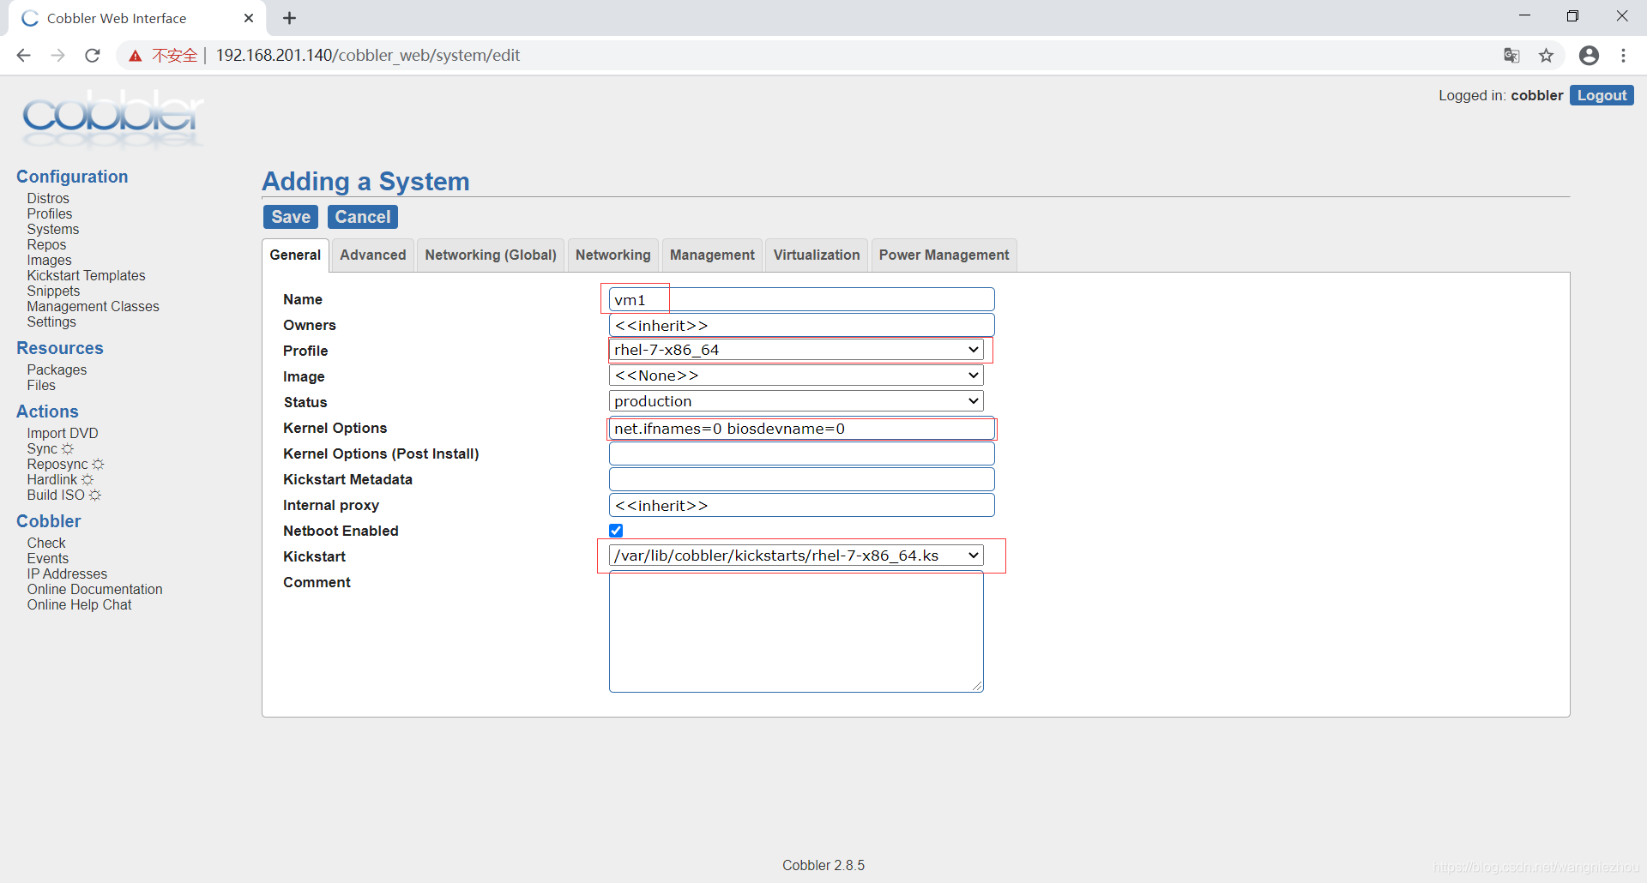Click the Save button

(x=291, y=217)
